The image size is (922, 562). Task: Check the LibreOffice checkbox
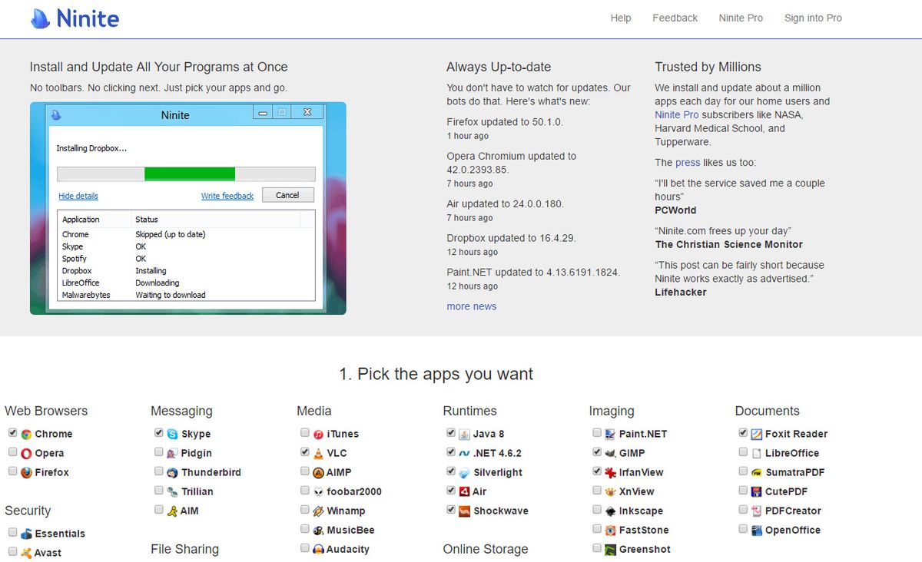pyautogui.click(x=743, y=452)
